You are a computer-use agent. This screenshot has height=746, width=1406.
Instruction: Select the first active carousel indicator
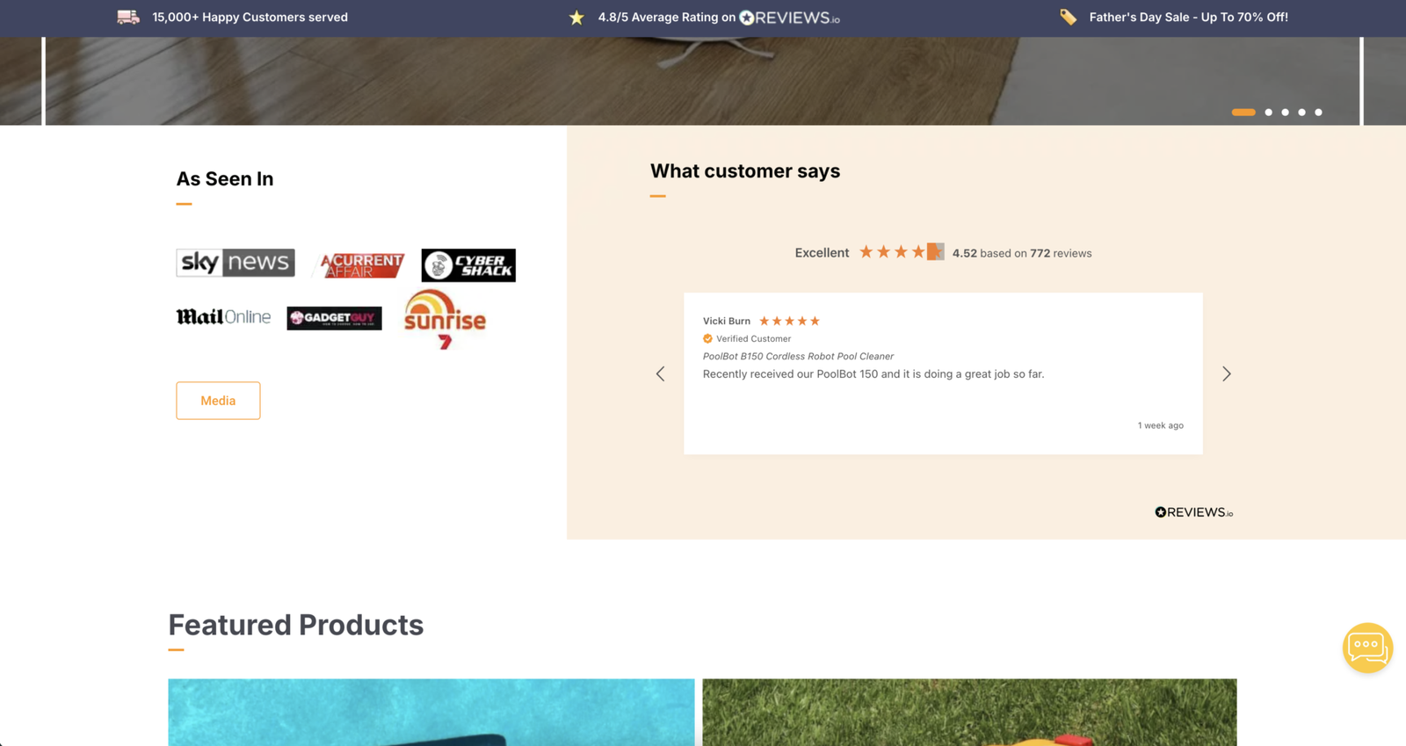[1243, 112]
